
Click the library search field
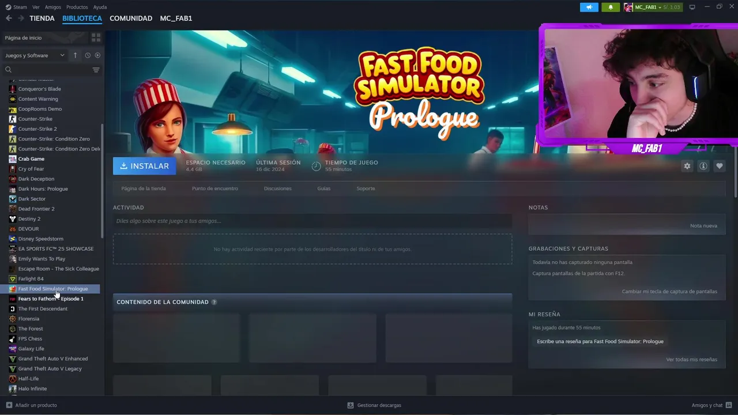pos(46,70)
